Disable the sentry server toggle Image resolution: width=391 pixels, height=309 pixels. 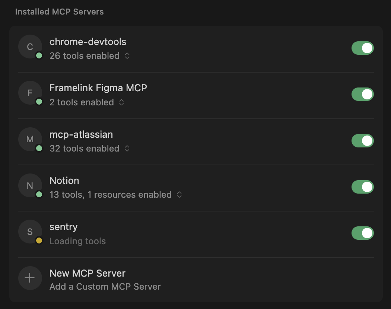click(363, 233)
